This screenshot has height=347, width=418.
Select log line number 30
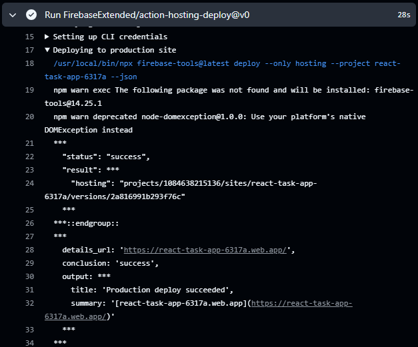click(x=29, y=276)
